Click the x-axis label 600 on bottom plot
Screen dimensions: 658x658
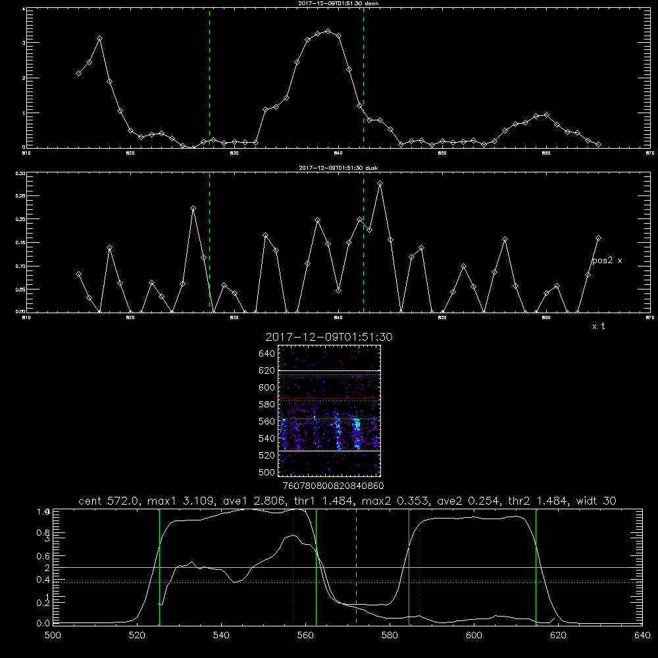(x=474, y=636)
